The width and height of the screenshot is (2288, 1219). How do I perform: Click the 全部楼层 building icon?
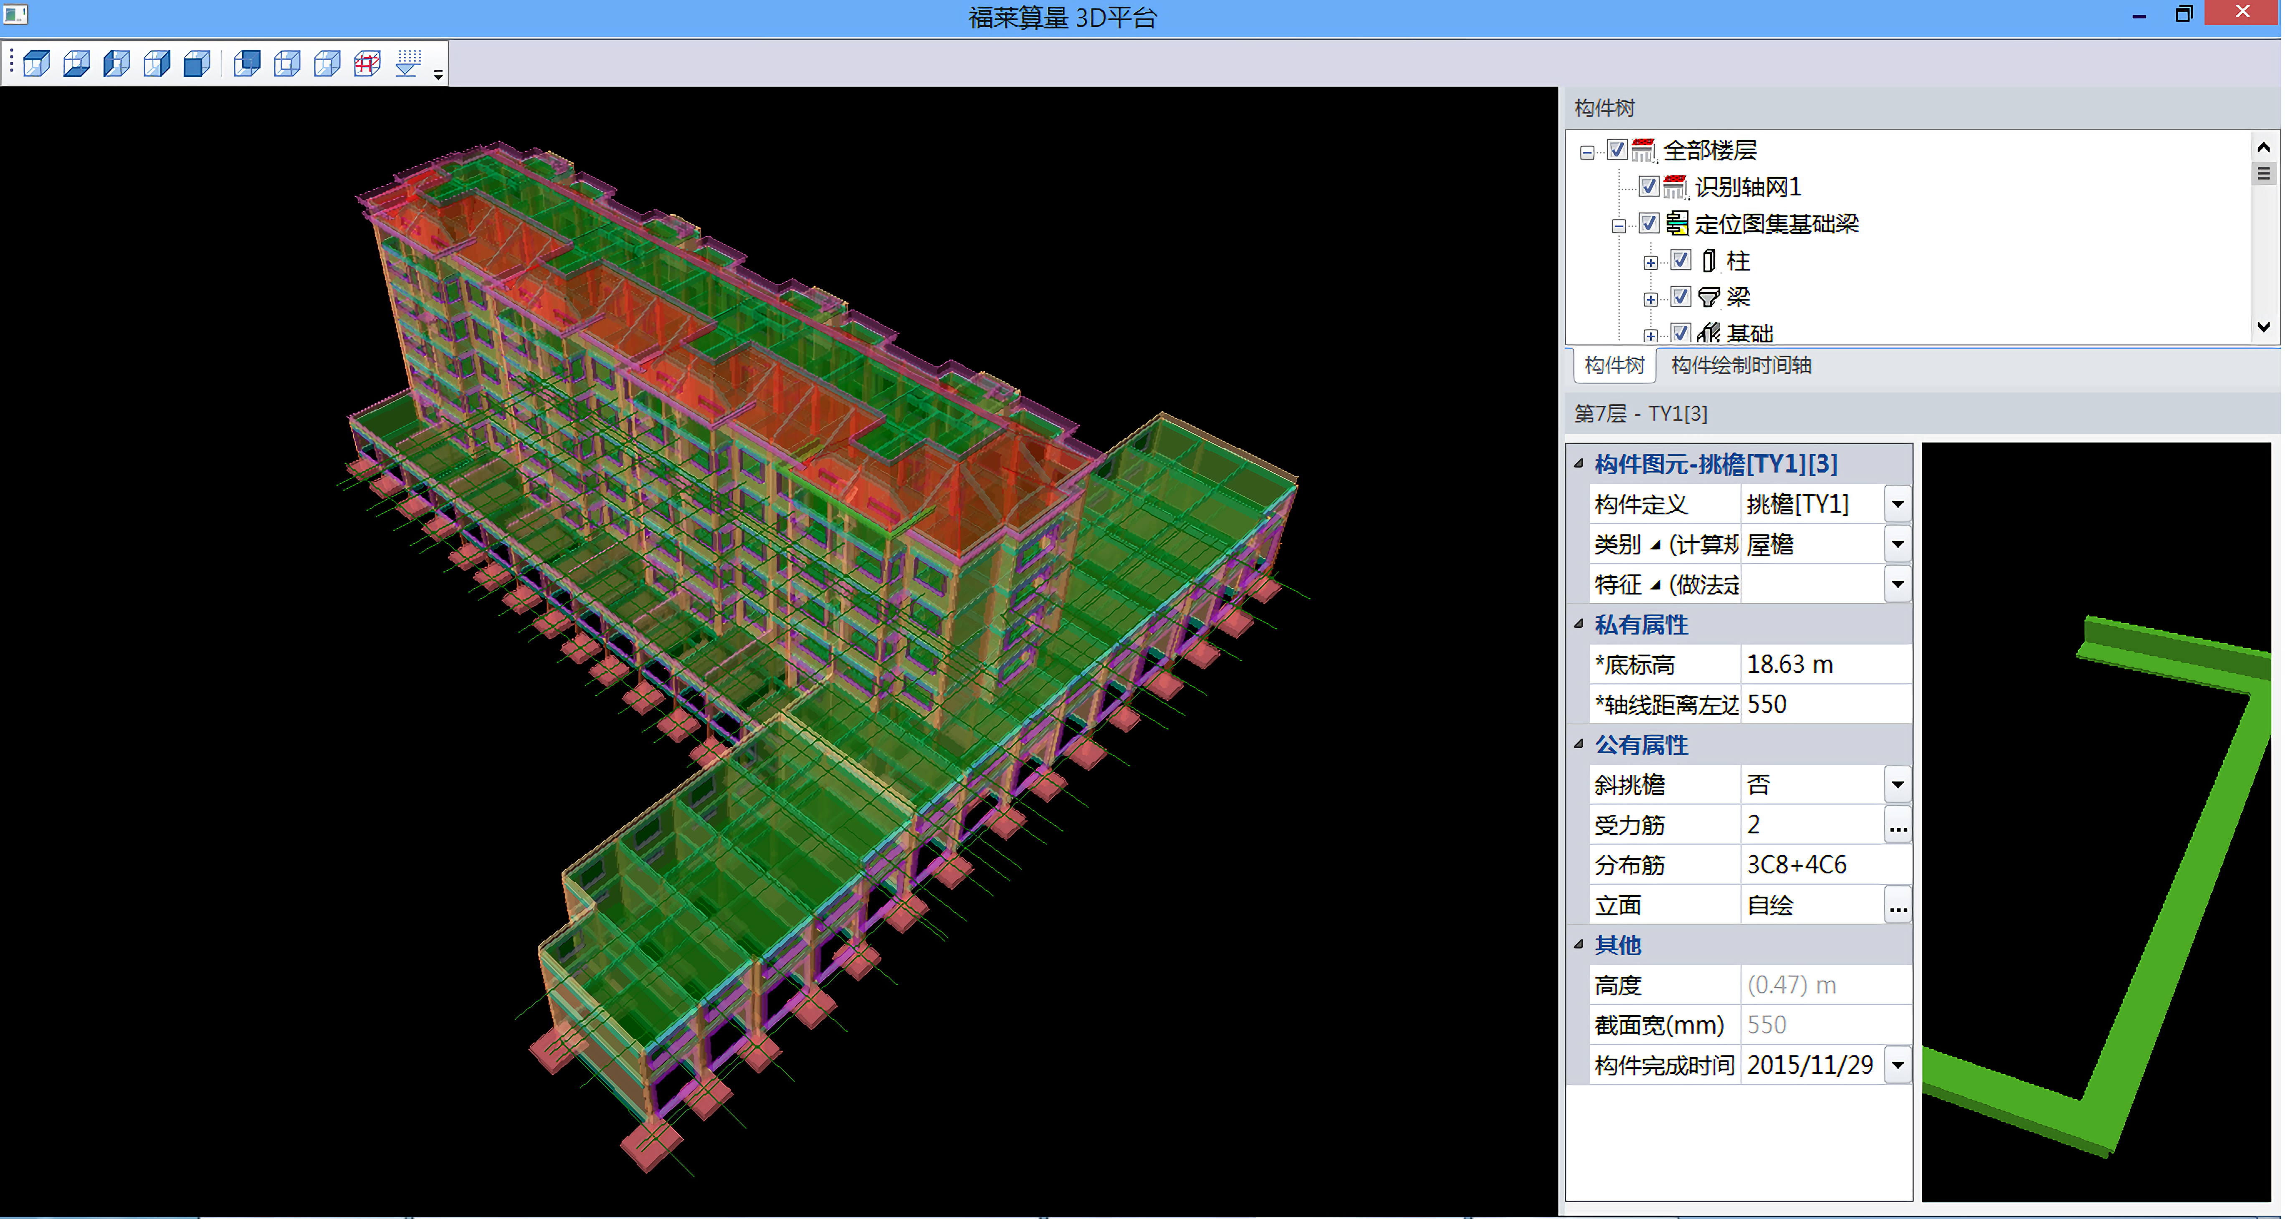[x=1644, y=151]
